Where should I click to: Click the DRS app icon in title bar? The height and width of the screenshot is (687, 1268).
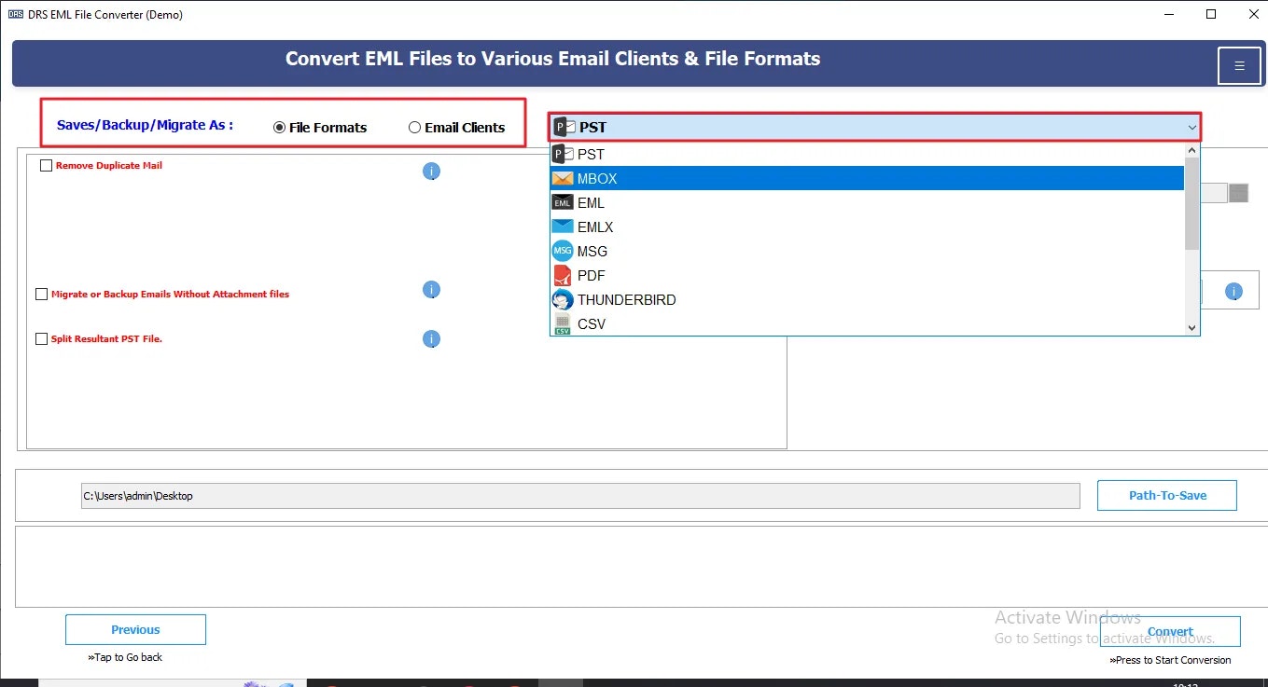[14, 14]
